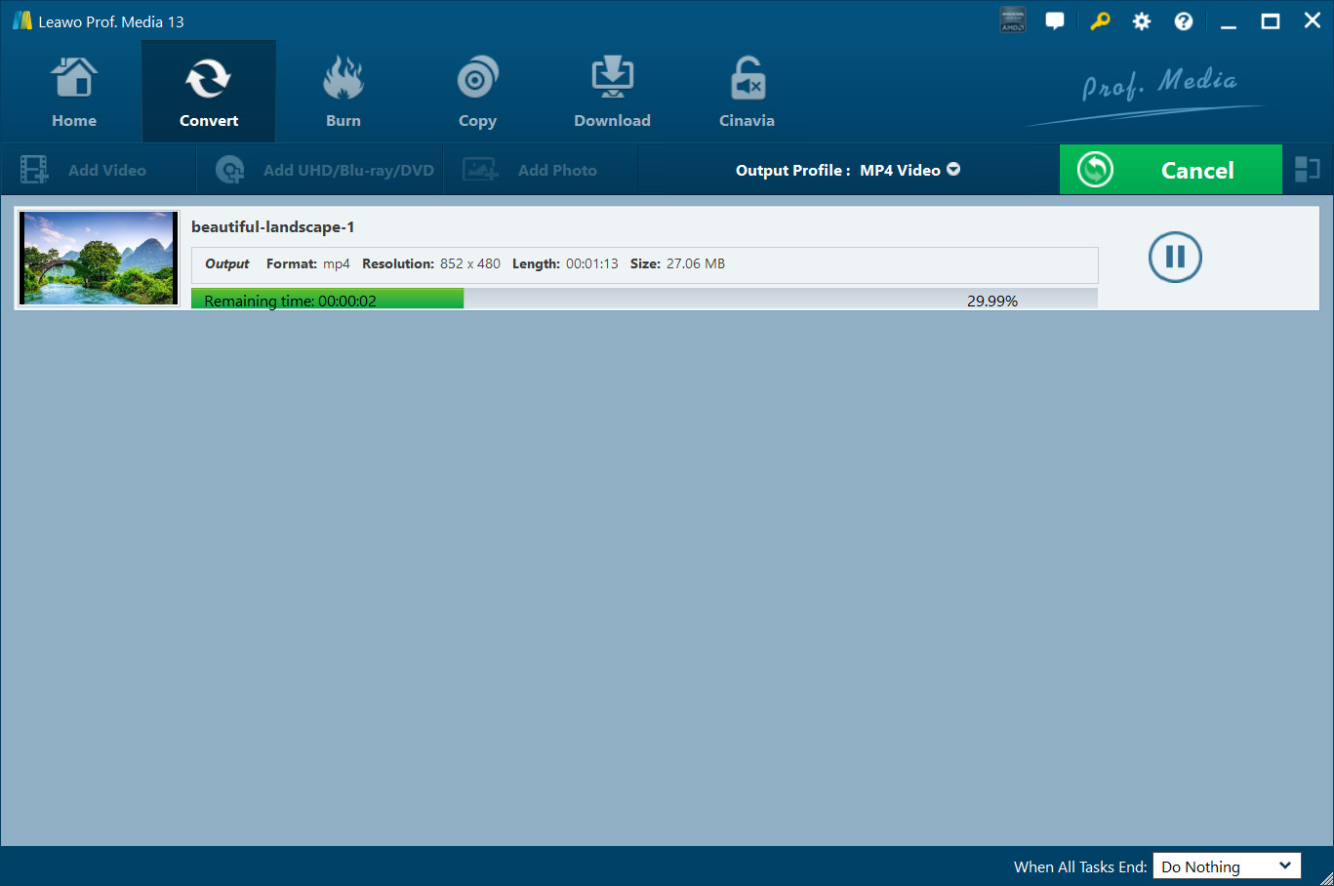Image resolution: width=1334 pixels, height=886 pixels.
Task: Toggle the side panel layout icon
Action: coord(1308,170)
